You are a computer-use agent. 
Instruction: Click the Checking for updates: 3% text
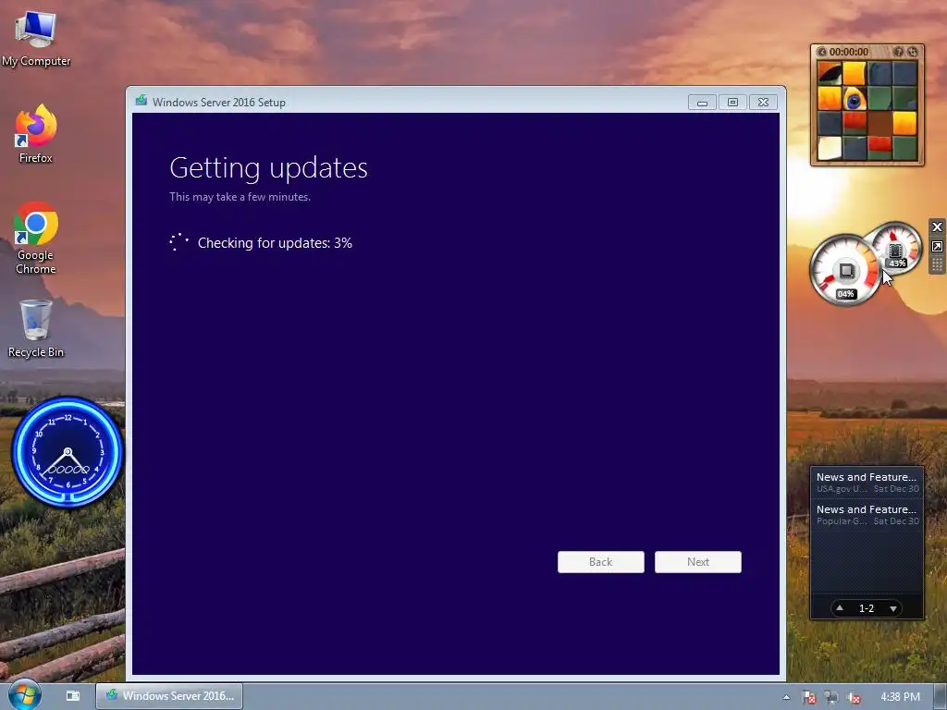pyautogui.click(x=275, y=243)
